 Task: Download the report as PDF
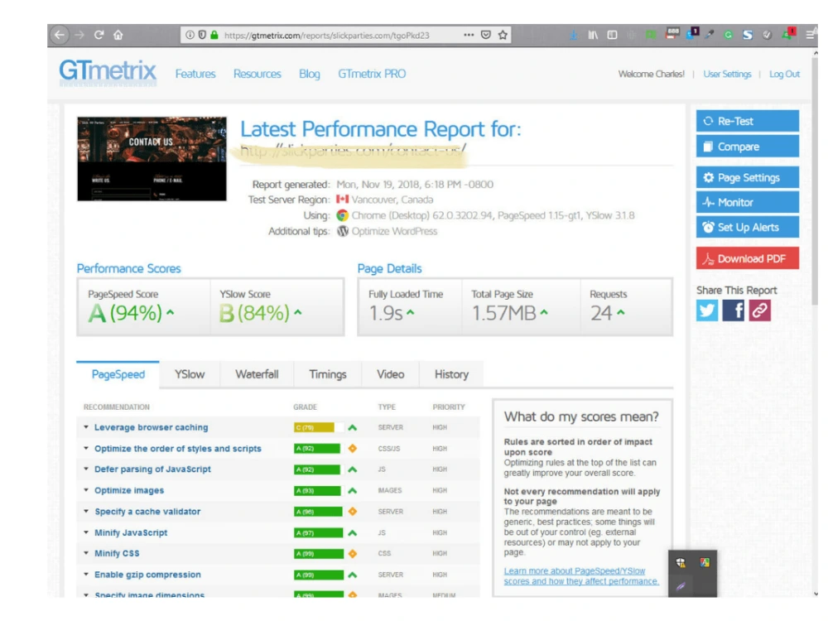[747, 258]
